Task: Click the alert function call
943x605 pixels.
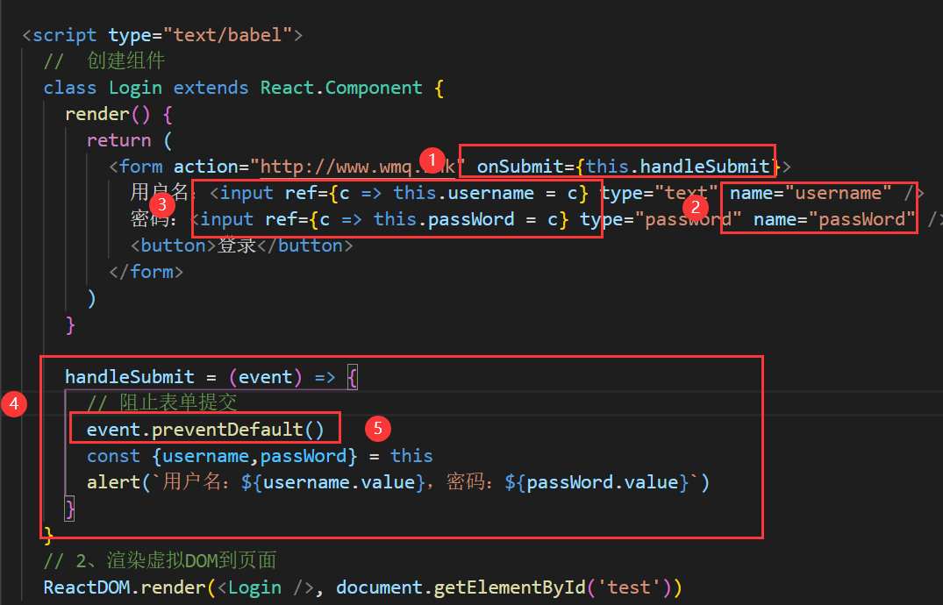Action: pyautogui.click(x=111, y=482)
